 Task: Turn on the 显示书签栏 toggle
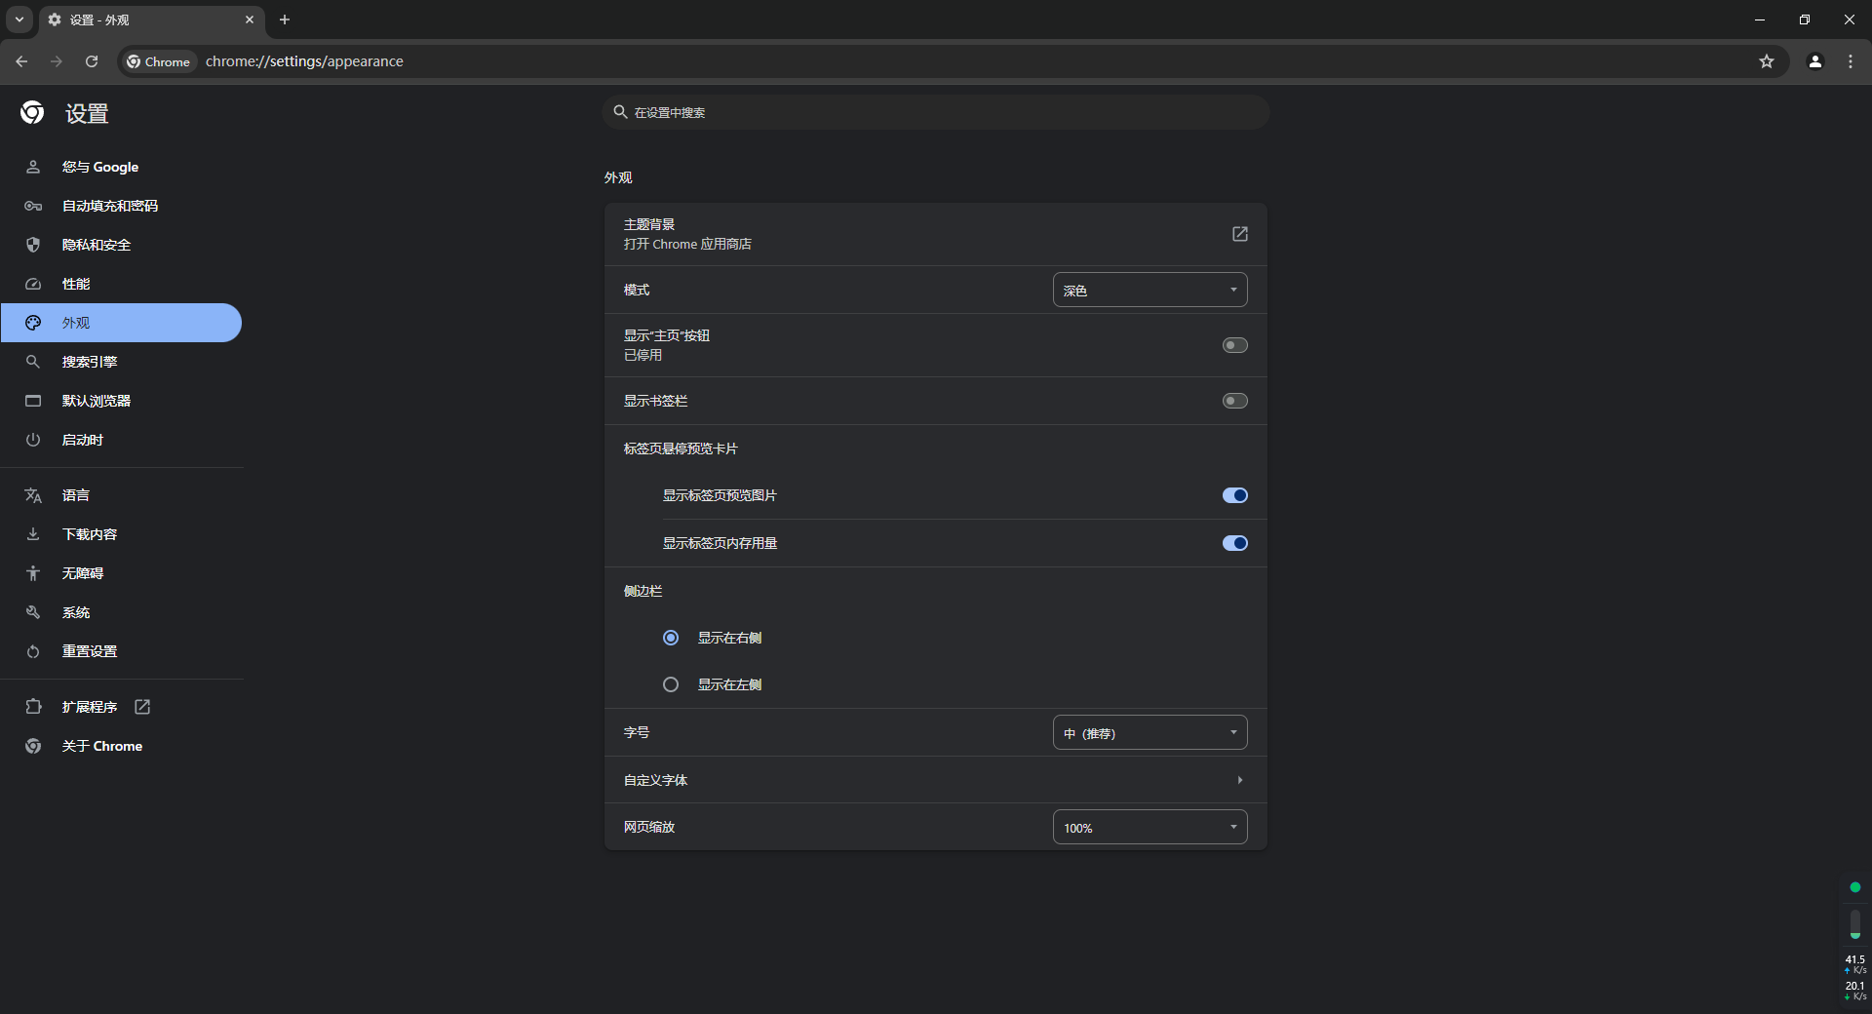[1234, 401]
